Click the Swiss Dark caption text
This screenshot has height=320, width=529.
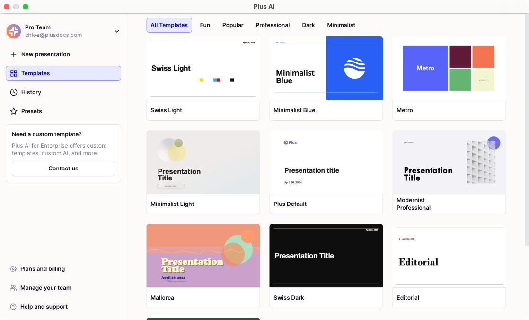click(289, 298)
